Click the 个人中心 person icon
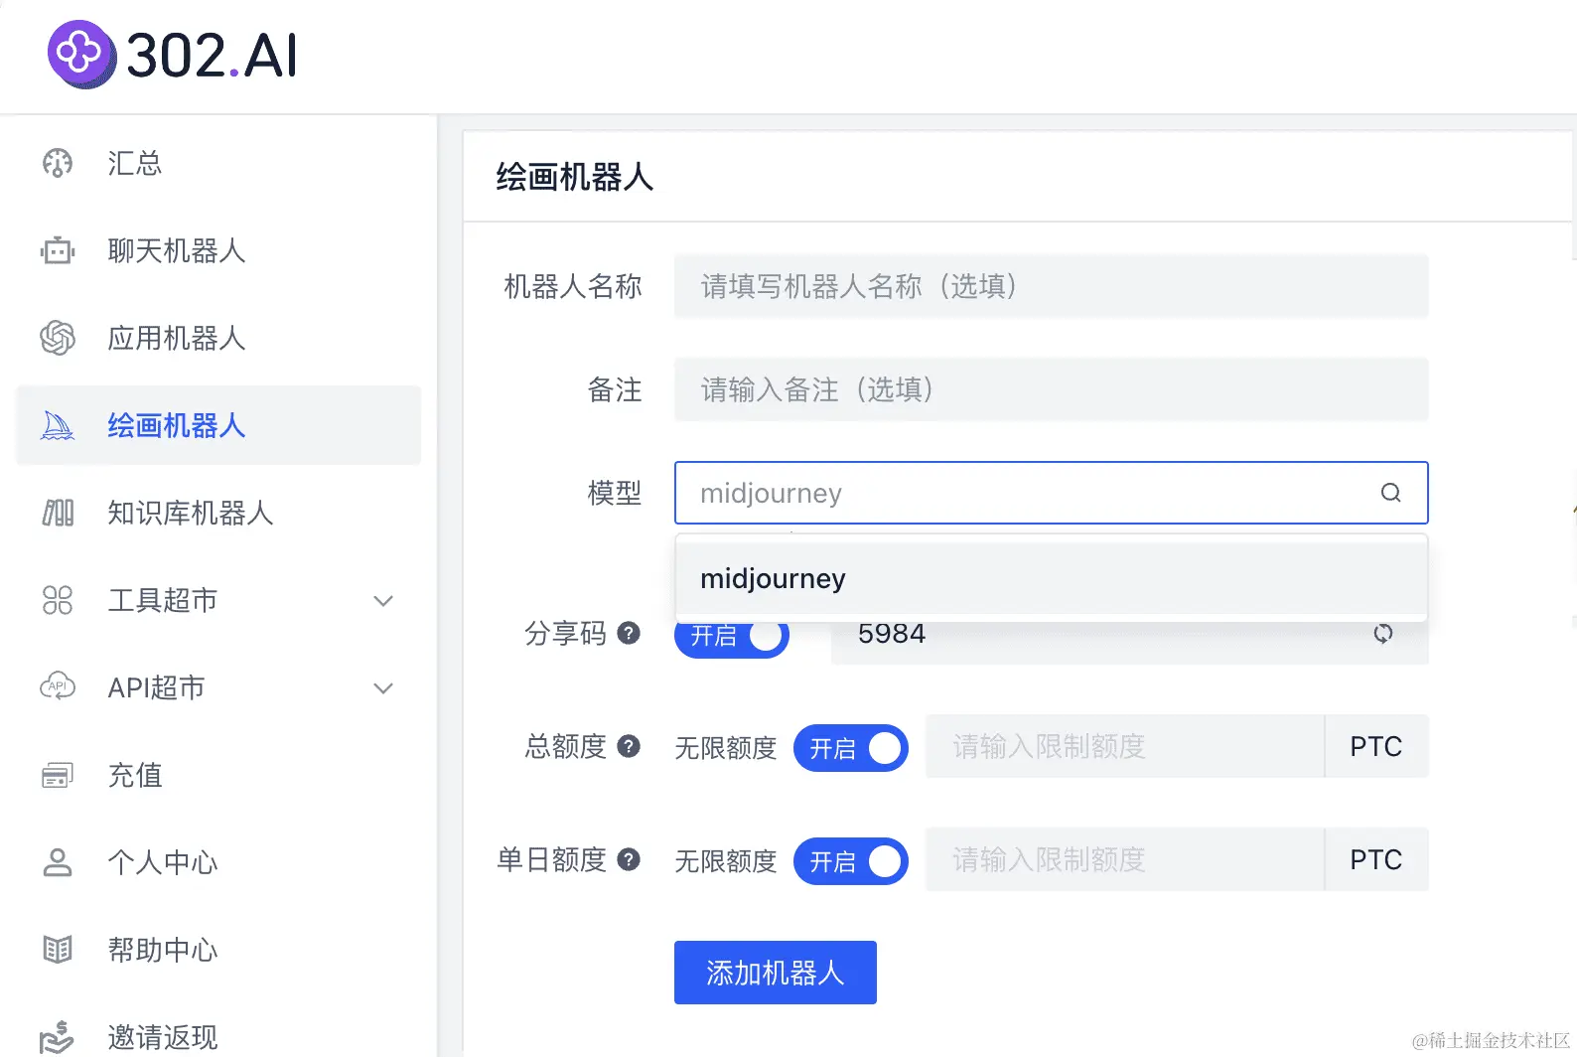 point(58,862)
